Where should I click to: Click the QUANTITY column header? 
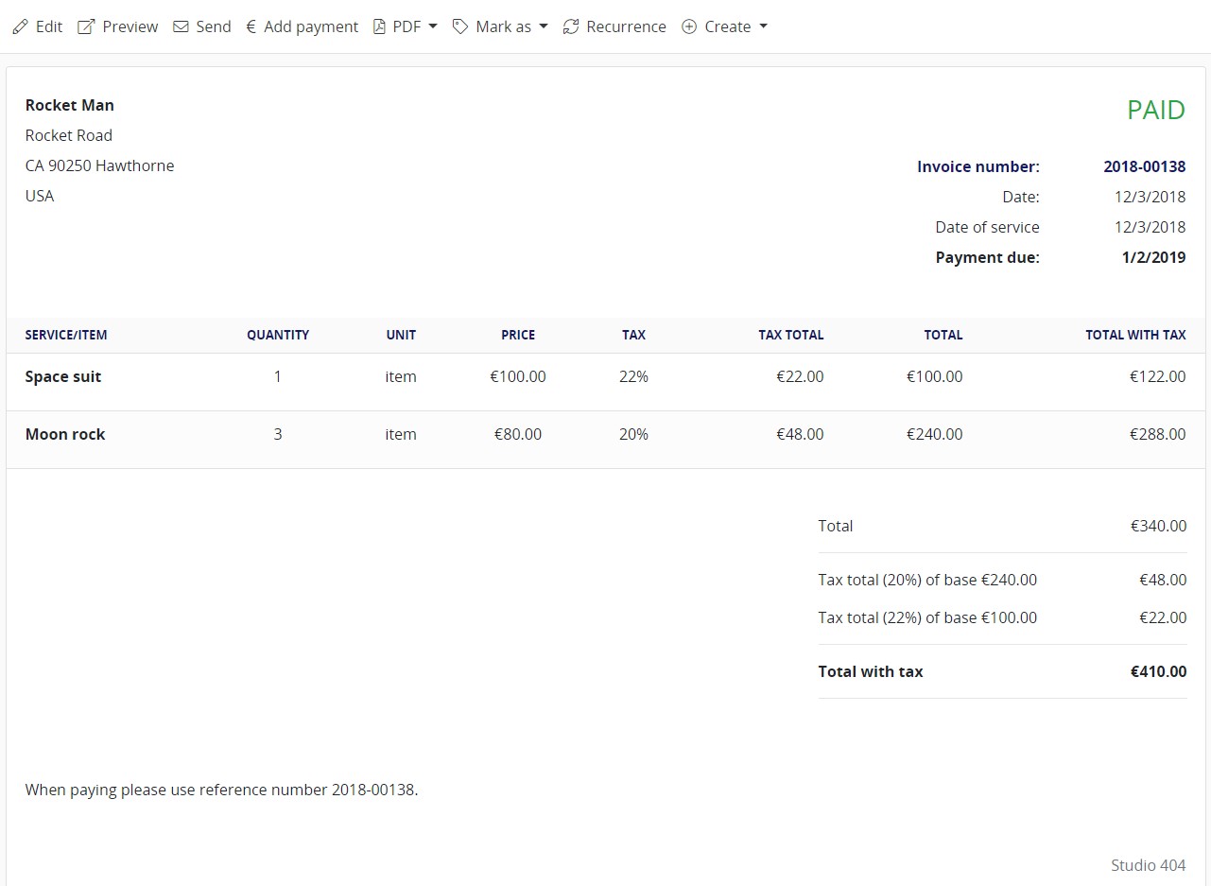pyautogui.click(x=278, y=335)
